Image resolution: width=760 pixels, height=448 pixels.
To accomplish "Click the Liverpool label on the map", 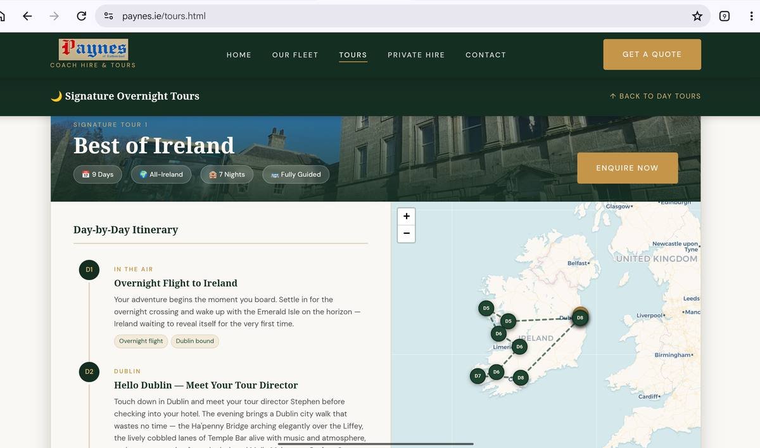I will tap(650, 316).
